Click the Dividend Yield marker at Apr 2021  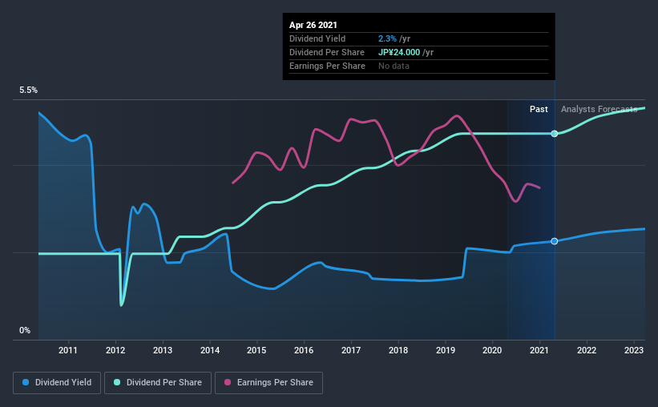pos(555,241)
